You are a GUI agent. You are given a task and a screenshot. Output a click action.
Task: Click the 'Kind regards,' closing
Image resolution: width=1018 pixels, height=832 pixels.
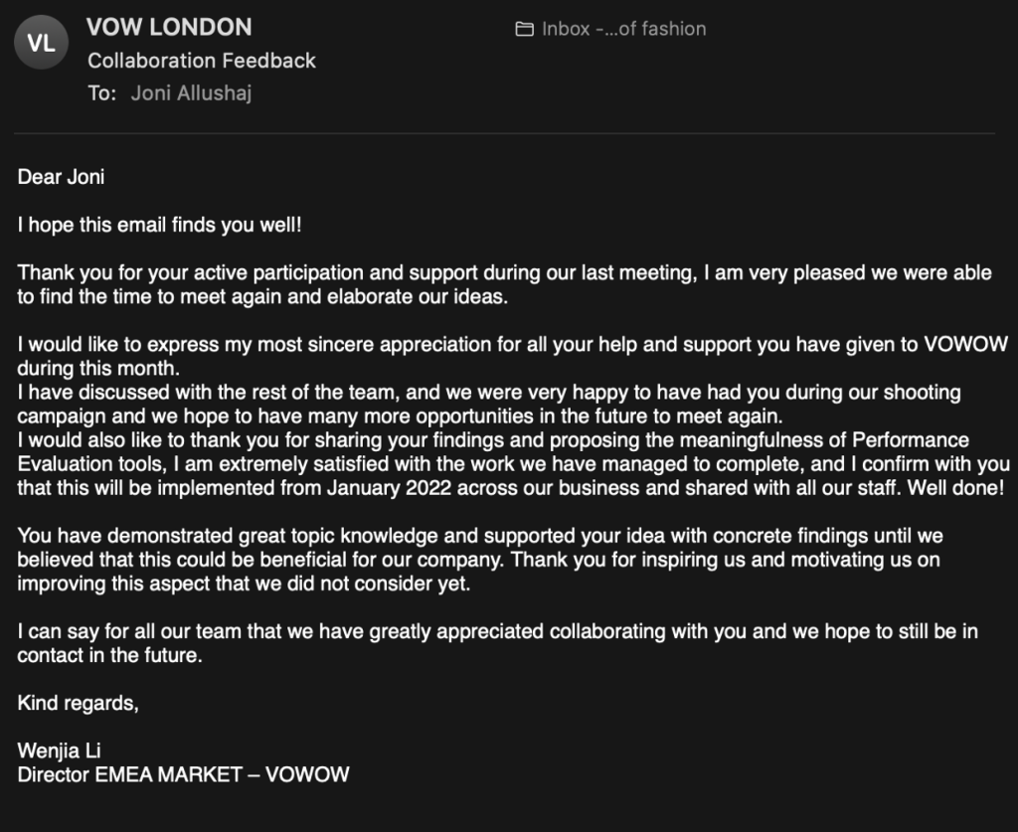78,703
